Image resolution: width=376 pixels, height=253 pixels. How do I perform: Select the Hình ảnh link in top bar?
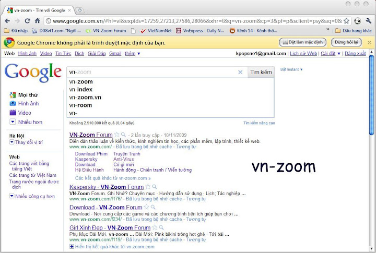(27, 53)
